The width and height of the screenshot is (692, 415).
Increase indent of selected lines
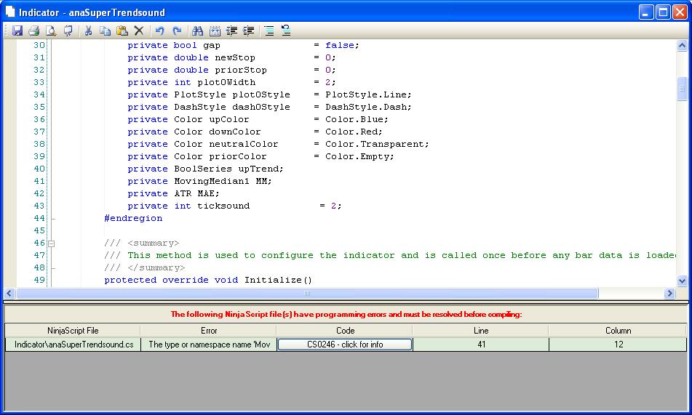[248, 31]
